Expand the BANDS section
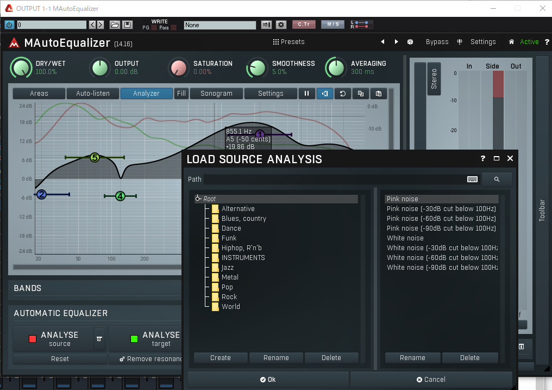 (x=28, y=288)
